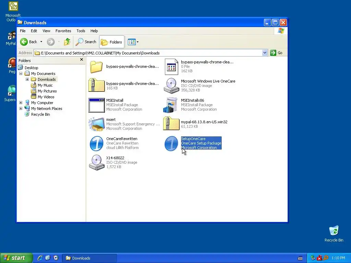Expand the Downloads tree node
This screenshot has height=263, width=351.
[x=27, y=79]
